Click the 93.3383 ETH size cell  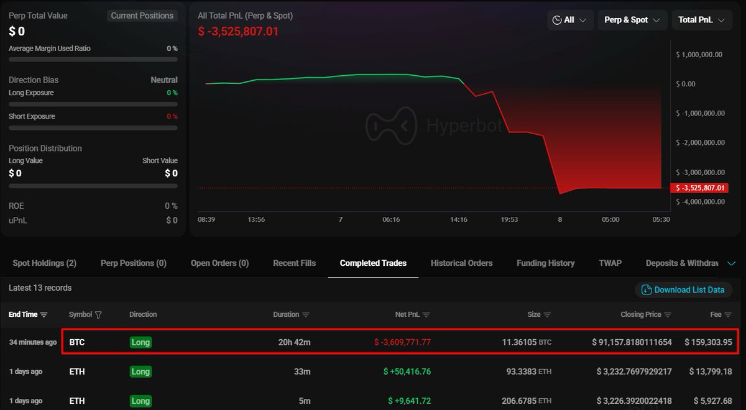(529, 371)
